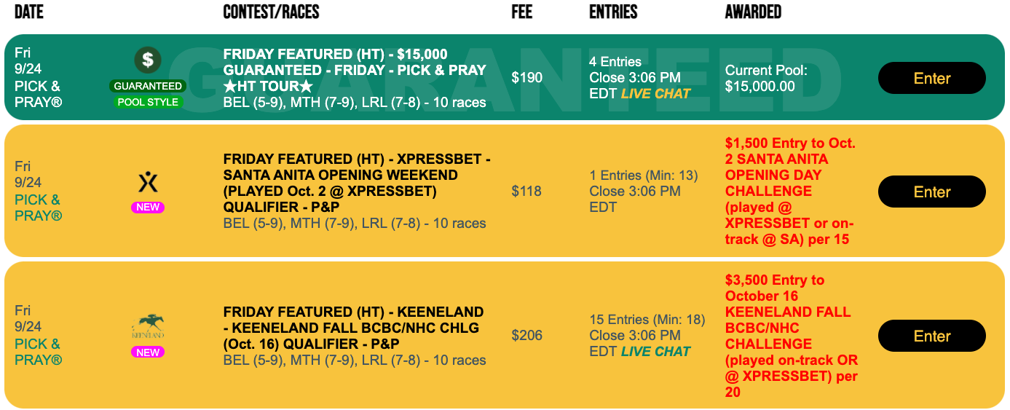Click the $1,500 Santa Anita award text
Screen dimensions: 1010x410
(x=790, y=192)
